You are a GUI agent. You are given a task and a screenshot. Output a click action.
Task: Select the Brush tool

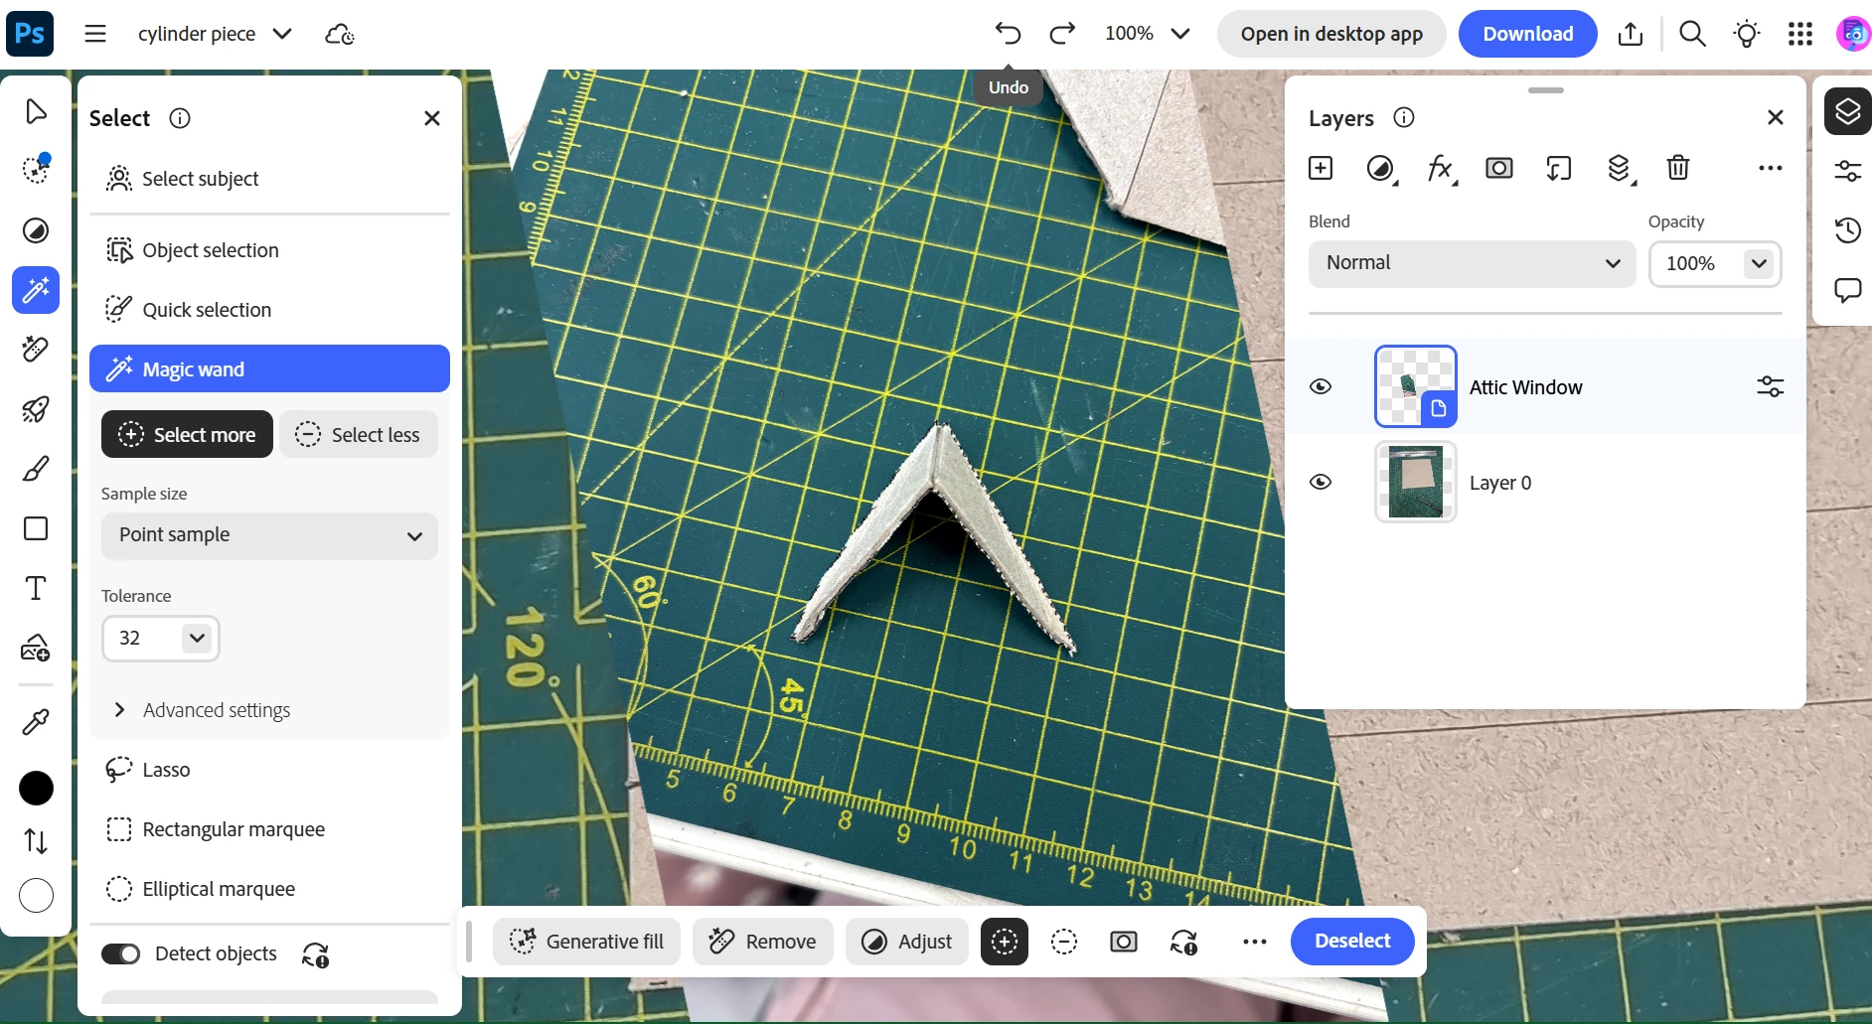coord(36,468)
